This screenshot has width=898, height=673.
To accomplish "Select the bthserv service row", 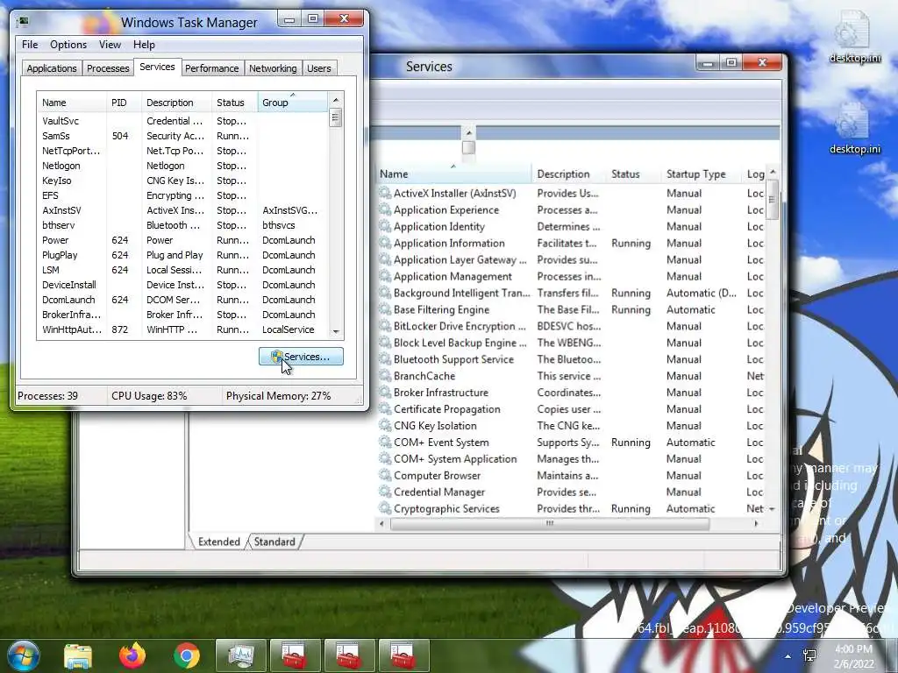I will tap(182, 225).
